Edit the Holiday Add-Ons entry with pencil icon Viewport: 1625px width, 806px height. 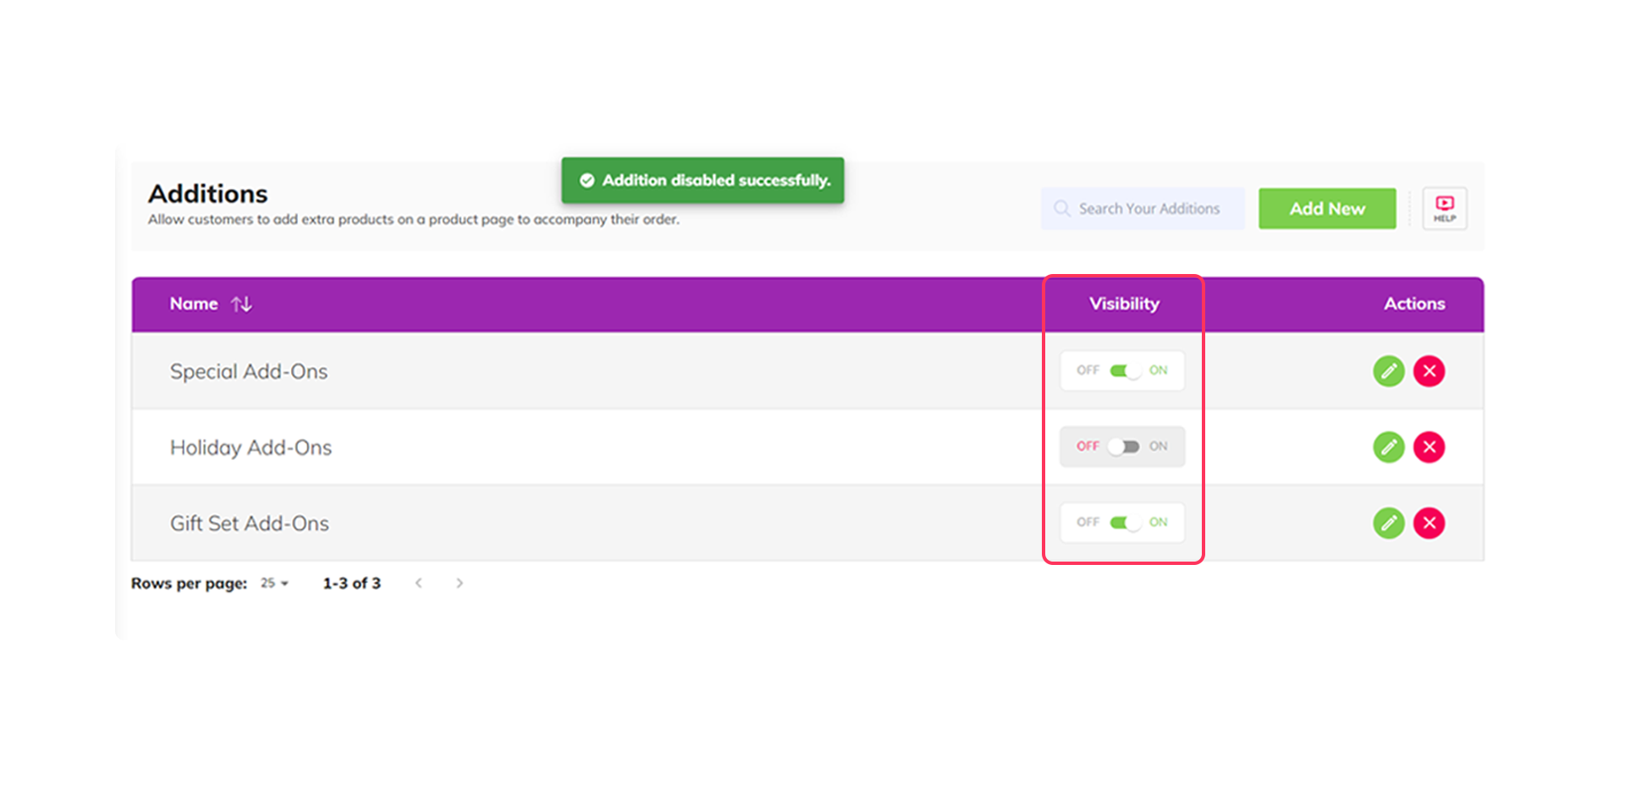pyautogui.click(x=1388, y=447)
